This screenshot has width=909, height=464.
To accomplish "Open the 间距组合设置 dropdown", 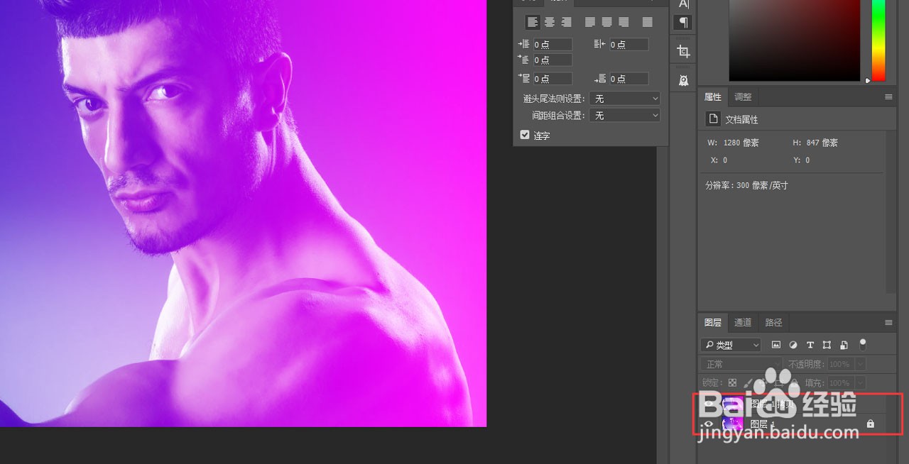I will click(x=625, y=115).
